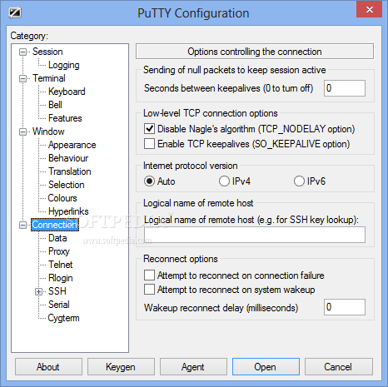This screenshot has height=387, width=388.
Task: Close the PuTTY Configuration window
Action: (x=370, y=10)
